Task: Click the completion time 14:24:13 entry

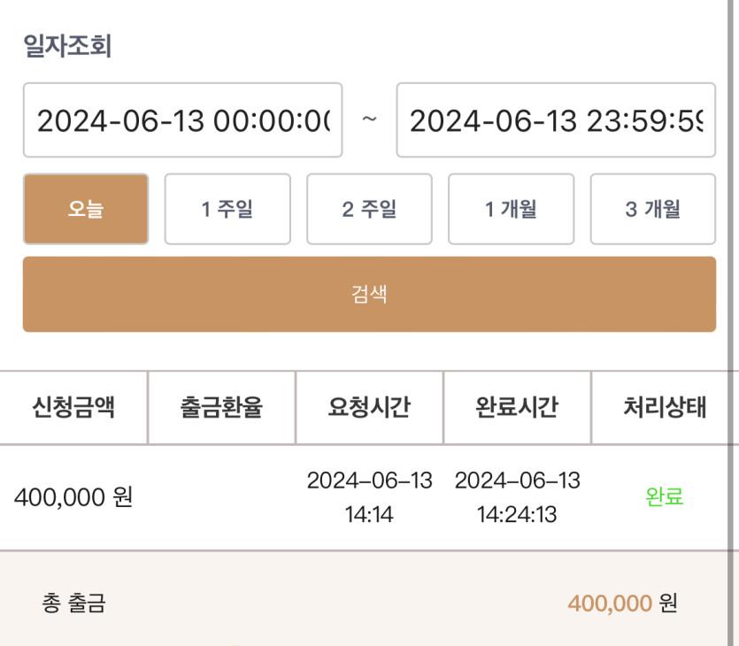Action: pyautogui.click(x=515, y=497)
